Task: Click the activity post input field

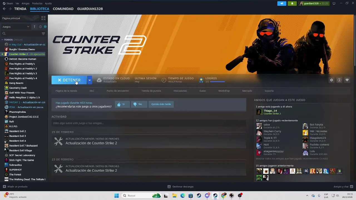Action: pos(149,123)
